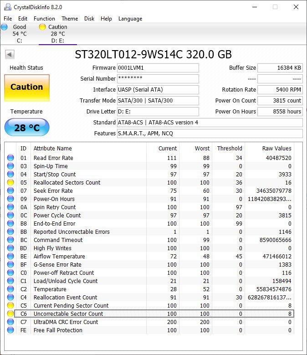307x355 pixels.
Task: Select the 'Reallocated Sectors Count' attribute name
Action: 67,182
